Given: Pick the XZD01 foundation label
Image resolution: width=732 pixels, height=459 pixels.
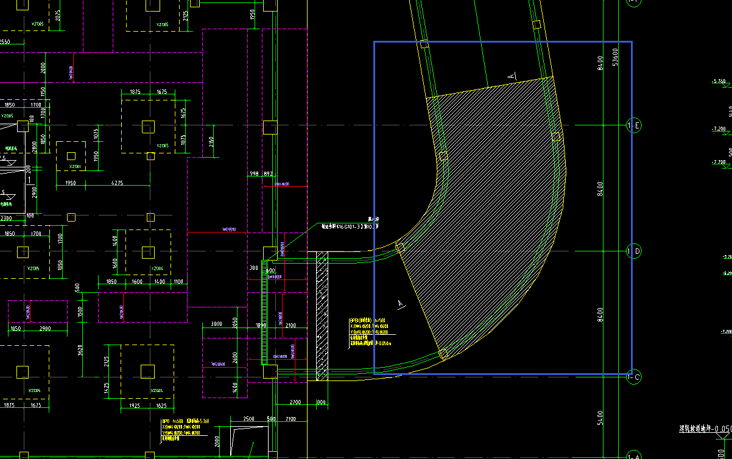Looking at the screenshot, I should click(x=76, y=166).
